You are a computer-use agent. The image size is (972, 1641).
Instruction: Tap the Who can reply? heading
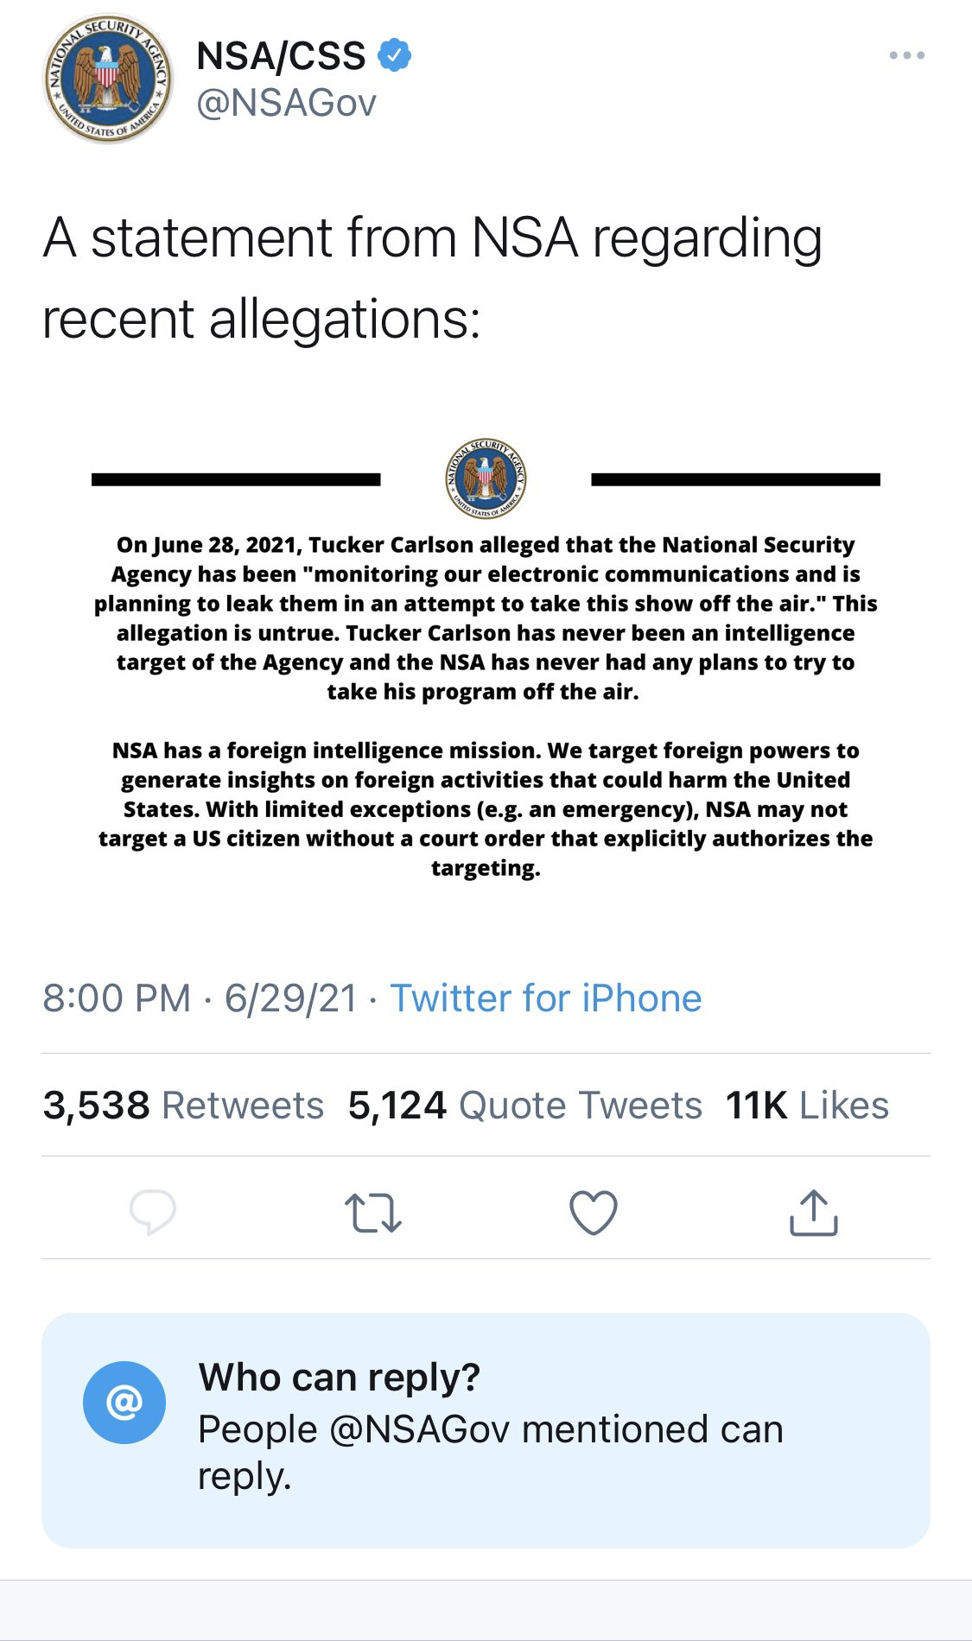tap(340, 1377)
